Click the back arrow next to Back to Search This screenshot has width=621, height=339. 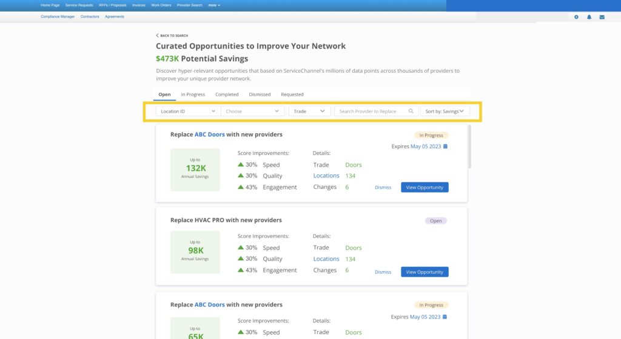(x=158, y=36)
